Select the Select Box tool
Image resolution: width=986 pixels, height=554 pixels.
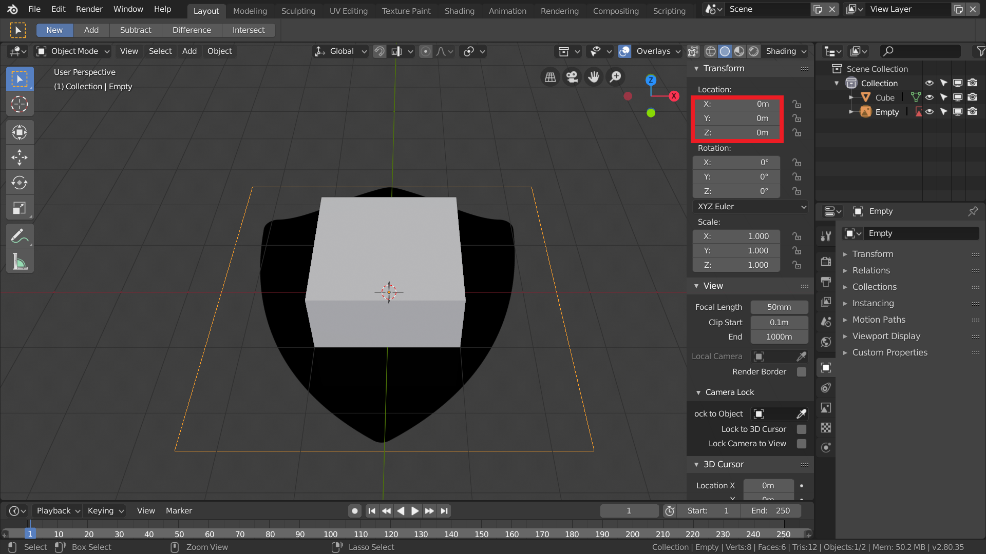point(20,79)
